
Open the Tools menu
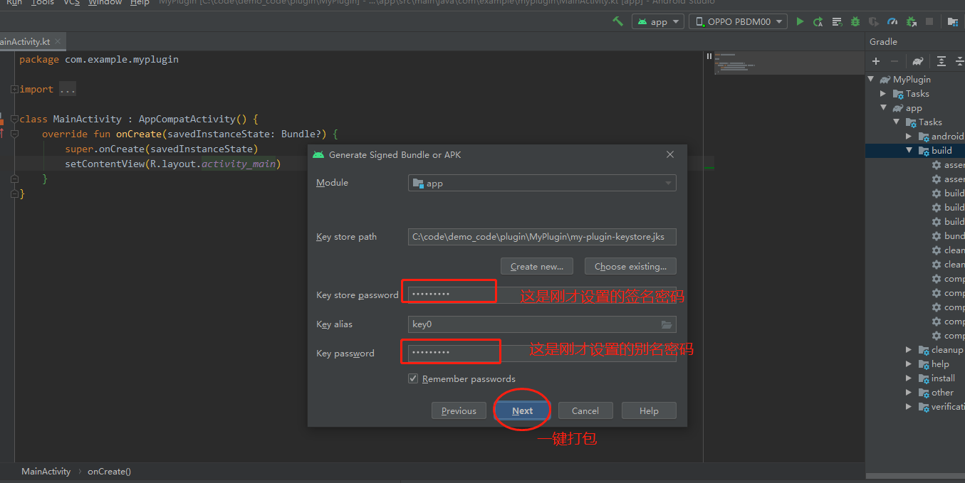point(43,3)
